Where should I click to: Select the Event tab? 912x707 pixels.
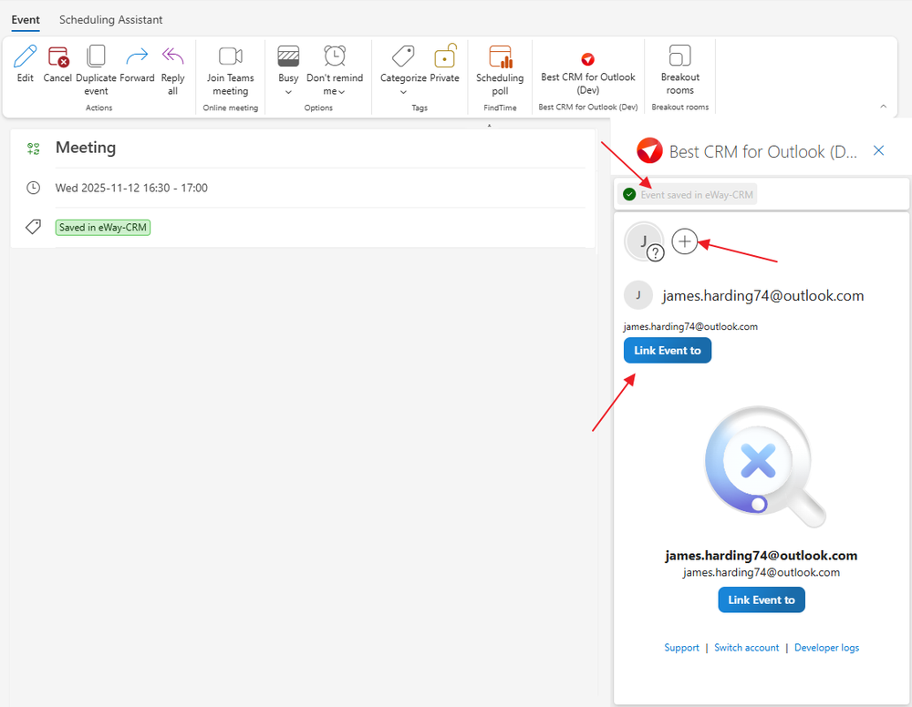point(26,20)
